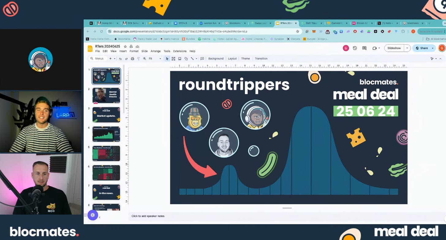446x240 pixels.
Task: Select the shape tool icon
Action: coord(186,59)
